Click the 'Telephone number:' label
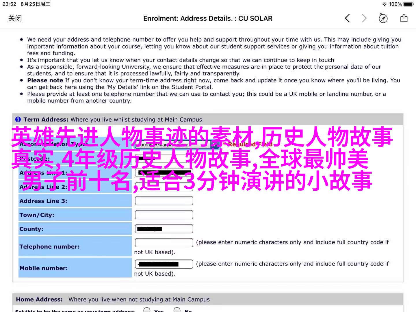This screenshot has height=312, width=416. pos(49,247)
